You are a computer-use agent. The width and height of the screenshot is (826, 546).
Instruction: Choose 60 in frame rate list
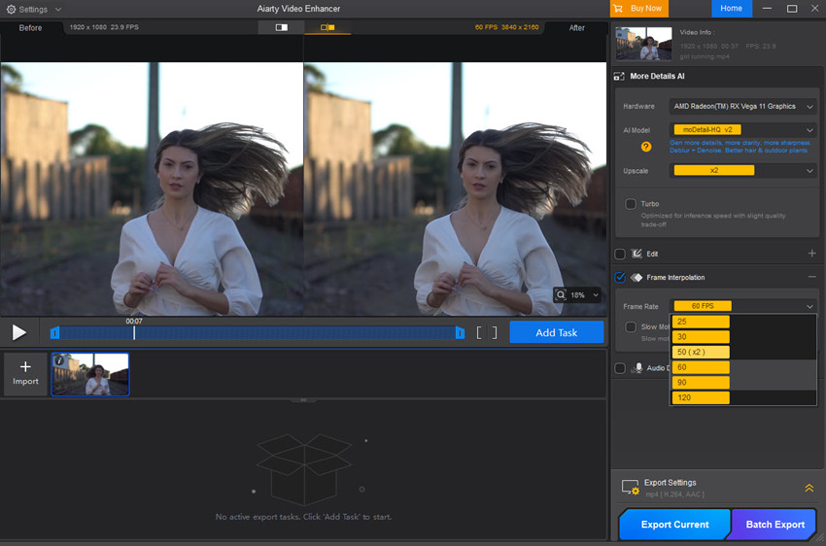click(x=743, y=367)
